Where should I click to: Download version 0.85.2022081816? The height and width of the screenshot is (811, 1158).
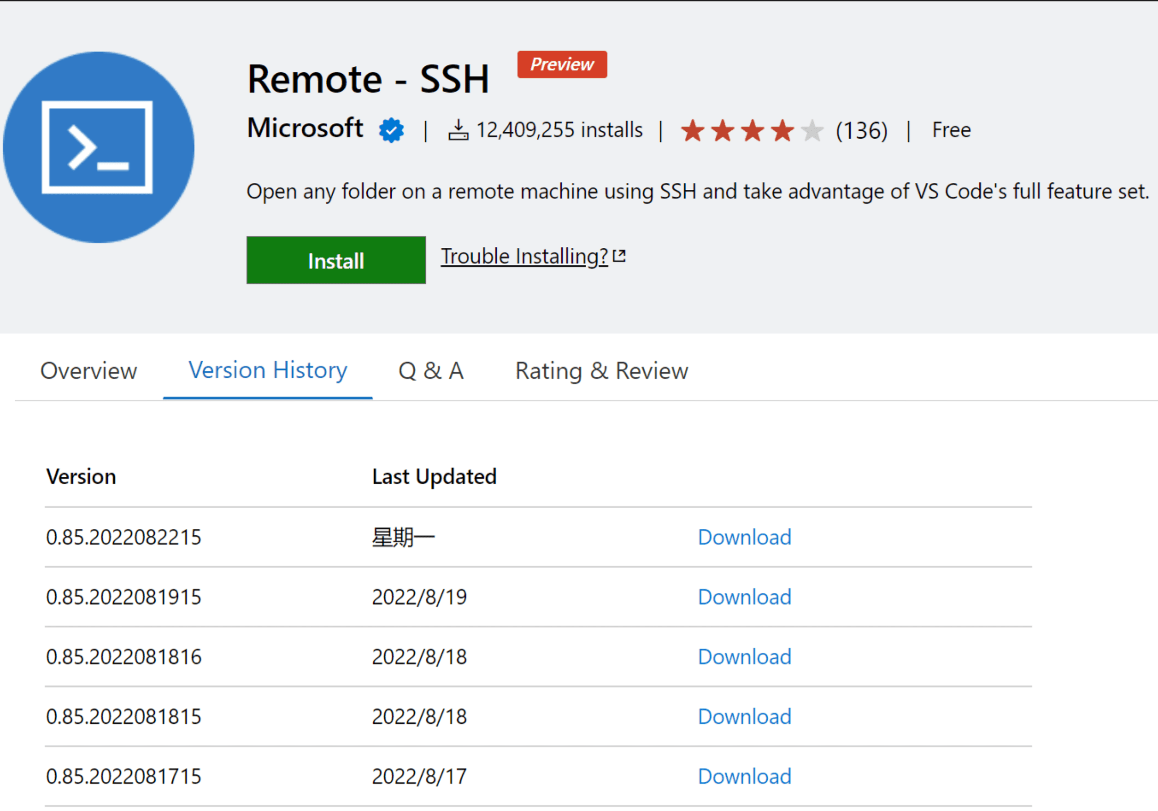click(x=744, y=657)
